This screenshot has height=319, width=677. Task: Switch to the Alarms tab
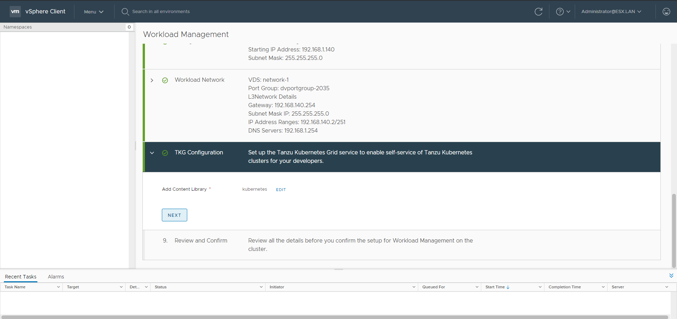pos(56,277)
